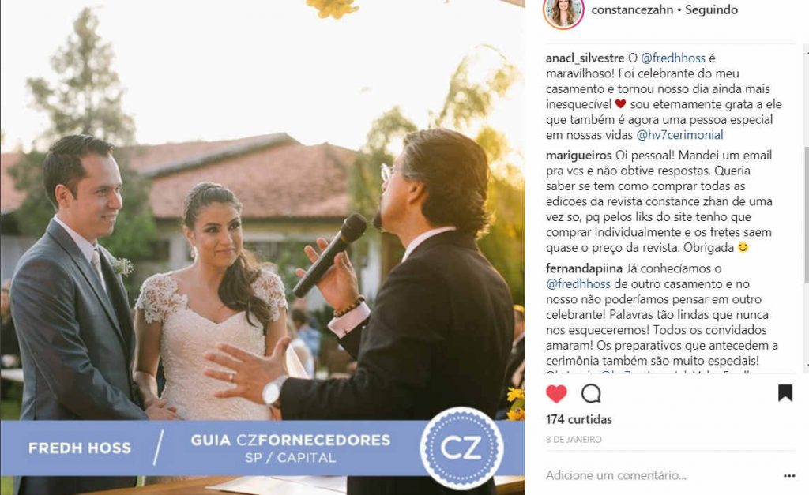Toggle the bookmark save icon

coord(785,393)
